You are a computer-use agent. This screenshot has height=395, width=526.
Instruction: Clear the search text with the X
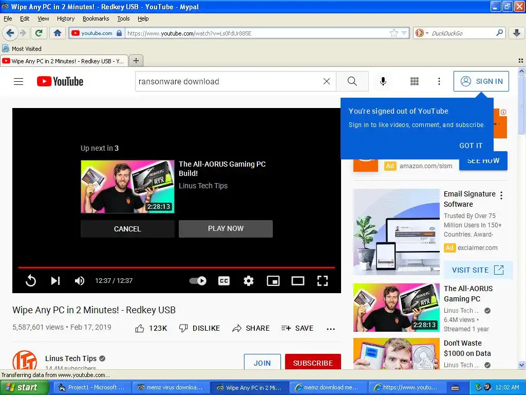[326, 81]
